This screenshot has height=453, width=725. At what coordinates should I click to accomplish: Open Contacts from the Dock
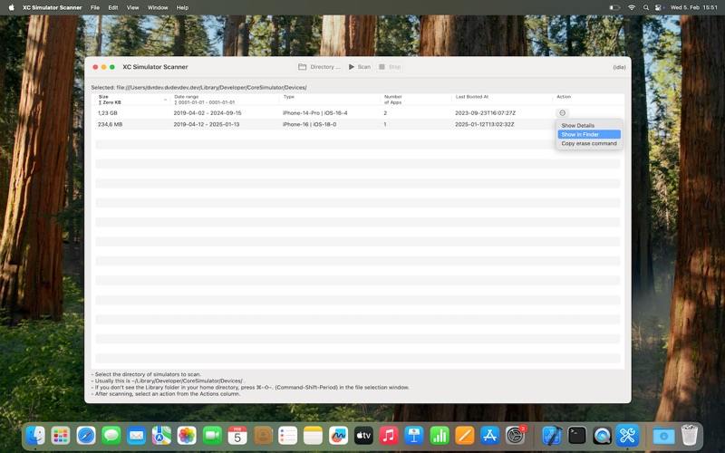click(263, 436)
